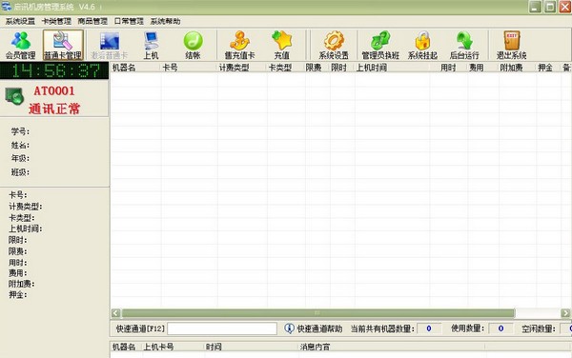Open 会员管理 member management icon
The image size is (572, 358).
coord(20,45)
